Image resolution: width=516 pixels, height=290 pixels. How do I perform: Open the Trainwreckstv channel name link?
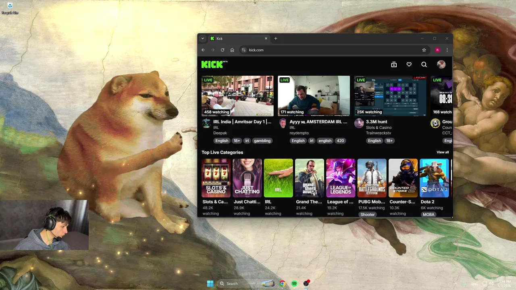coord(379,133)
